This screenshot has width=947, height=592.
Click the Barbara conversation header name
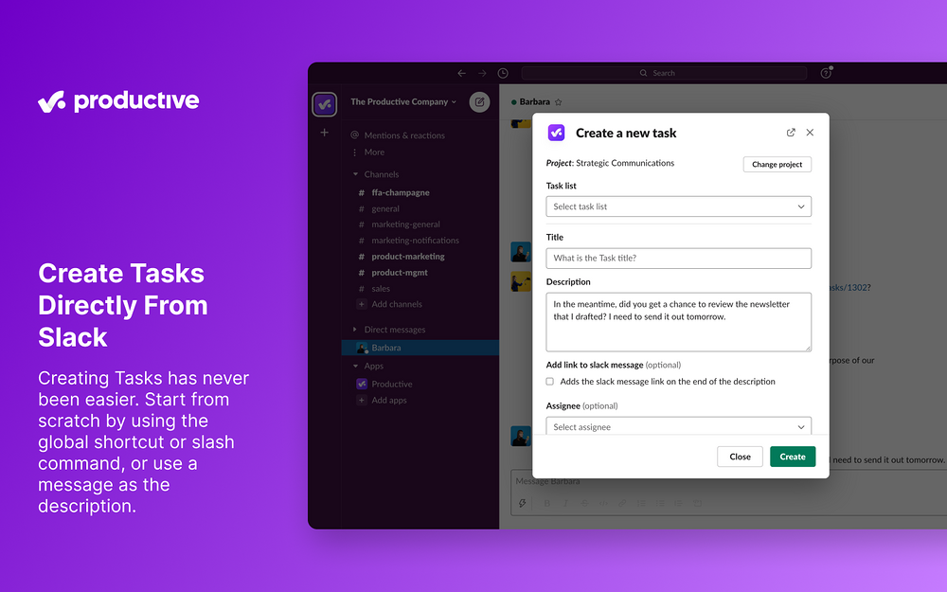pos(534,102)
